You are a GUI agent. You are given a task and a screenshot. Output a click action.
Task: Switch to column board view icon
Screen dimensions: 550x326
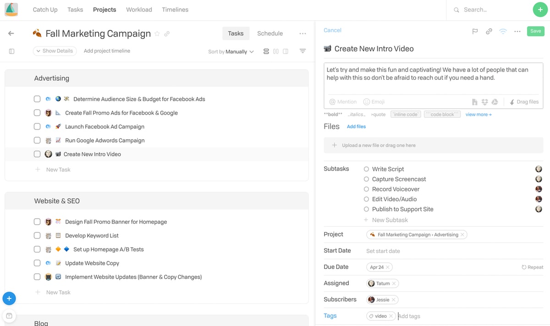point(276,51)
